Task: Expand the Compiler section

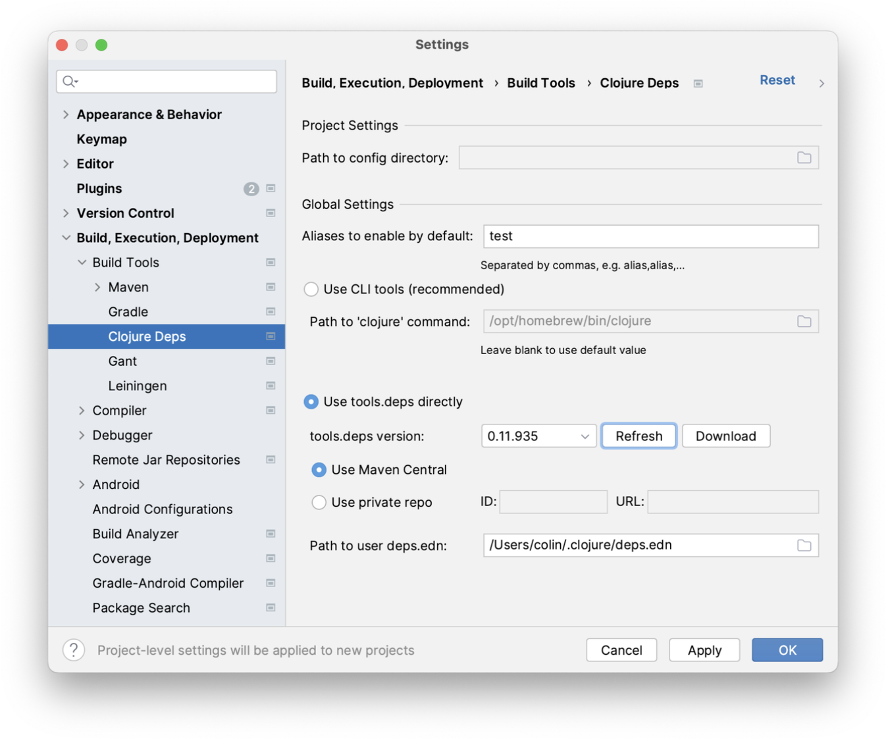Action: point(80,410)
